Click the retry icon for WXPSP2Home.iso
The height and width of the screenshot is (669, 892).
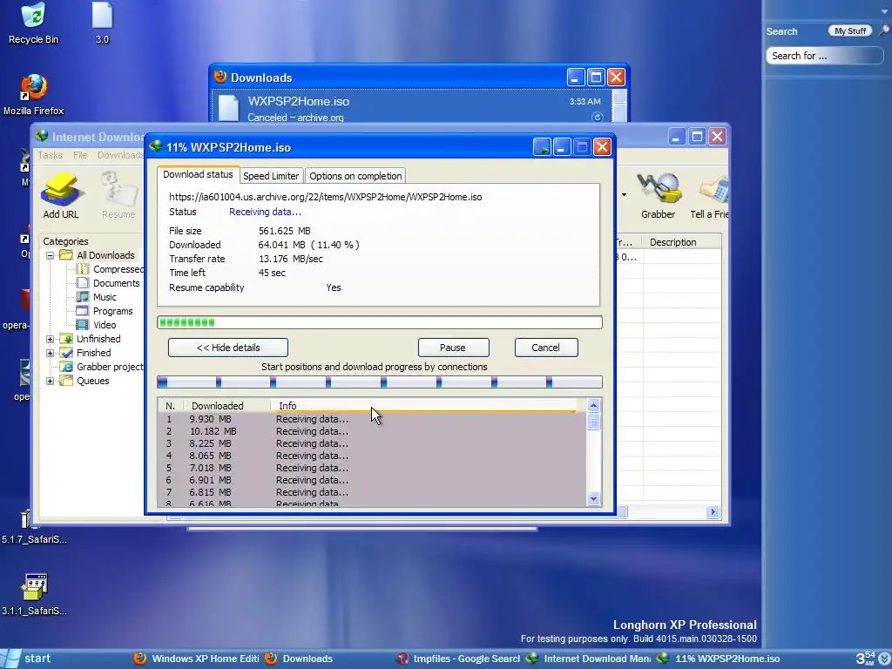click(597, 118)
